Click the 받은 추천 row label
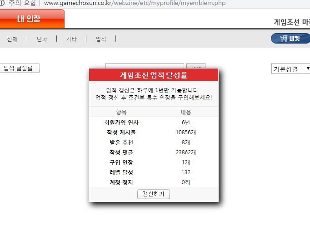This screenshot has height=235, width=310. [x=121, y=142]
